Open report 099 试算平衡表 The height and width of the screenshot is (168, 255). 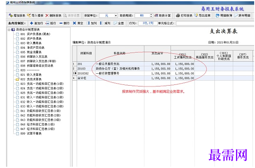tap(31, 134)
